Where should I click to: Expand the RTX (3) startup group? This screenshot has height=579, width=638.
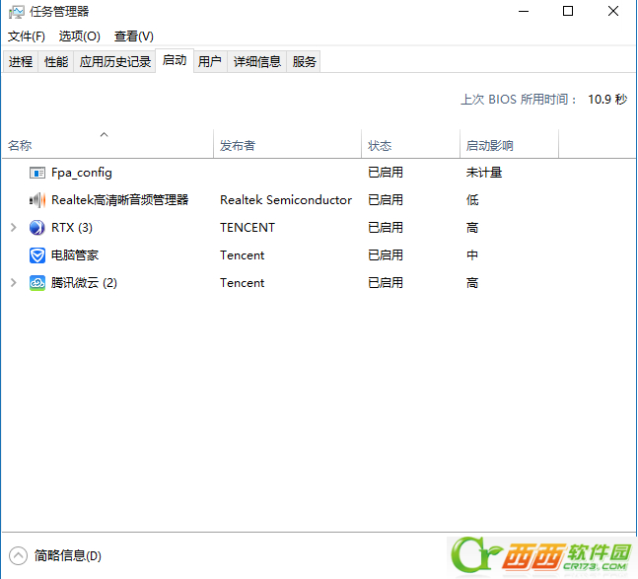pyautogui.click(x=14, y=228)
